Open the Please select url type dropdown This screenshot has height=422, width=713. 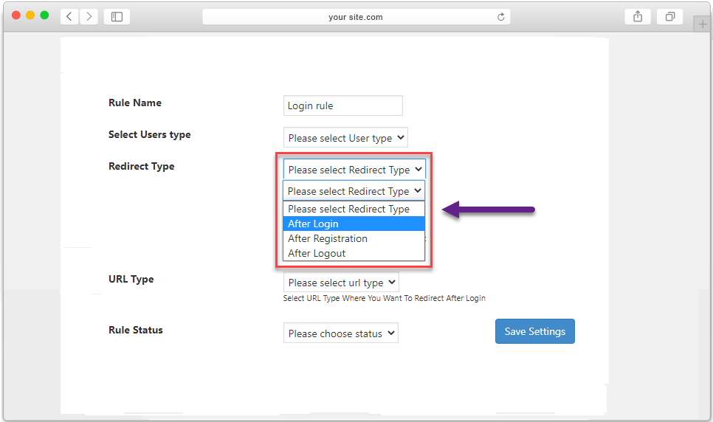[341, 283]
